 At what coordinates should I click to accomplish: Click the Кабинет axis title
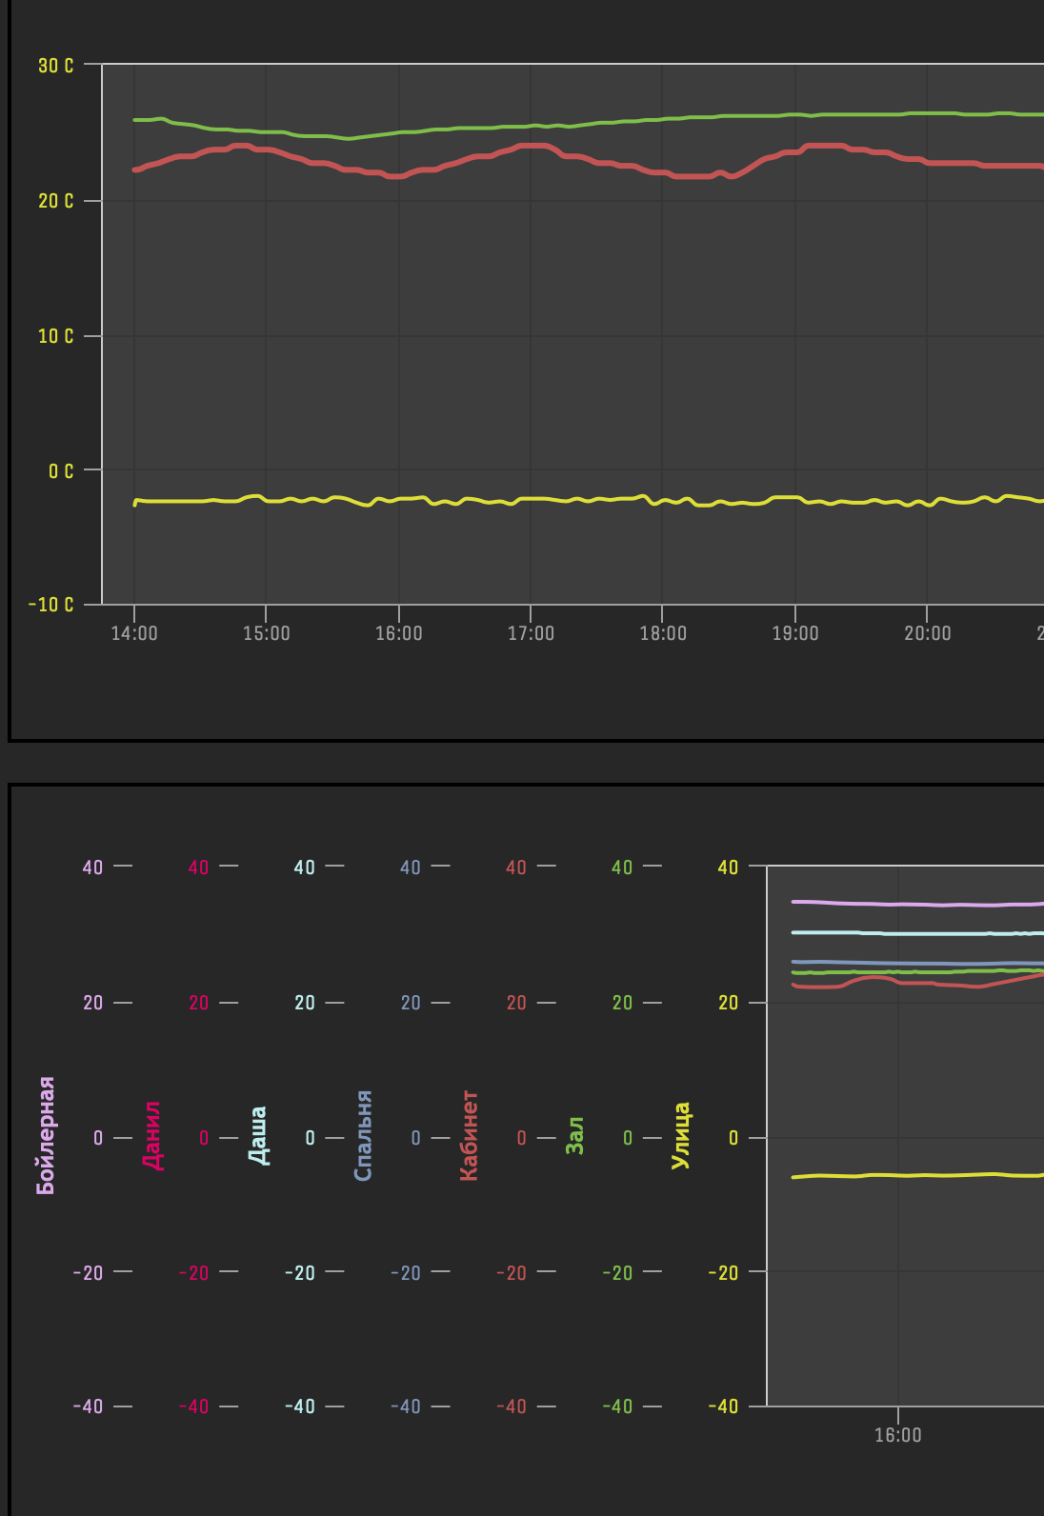pyautogui.click(x=469, y=1135)
